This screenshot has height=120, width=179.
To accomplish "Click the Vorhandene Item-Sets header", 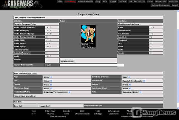I will [124, 106].
